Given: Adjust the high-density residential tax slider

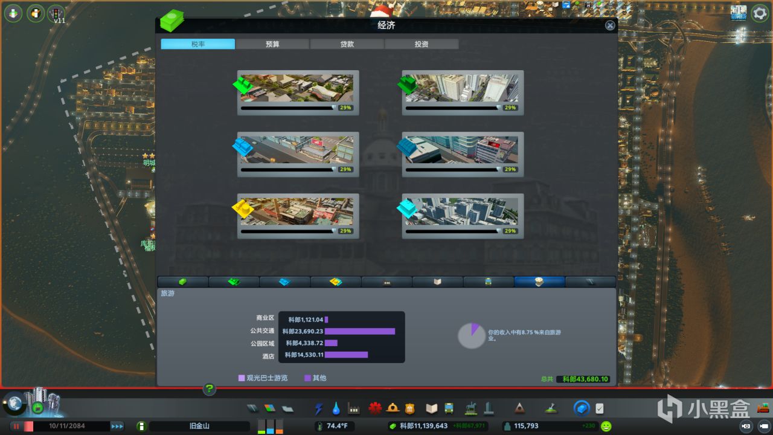Looking at the screenshot, I should pyautogui.click(x=453, y=108).
